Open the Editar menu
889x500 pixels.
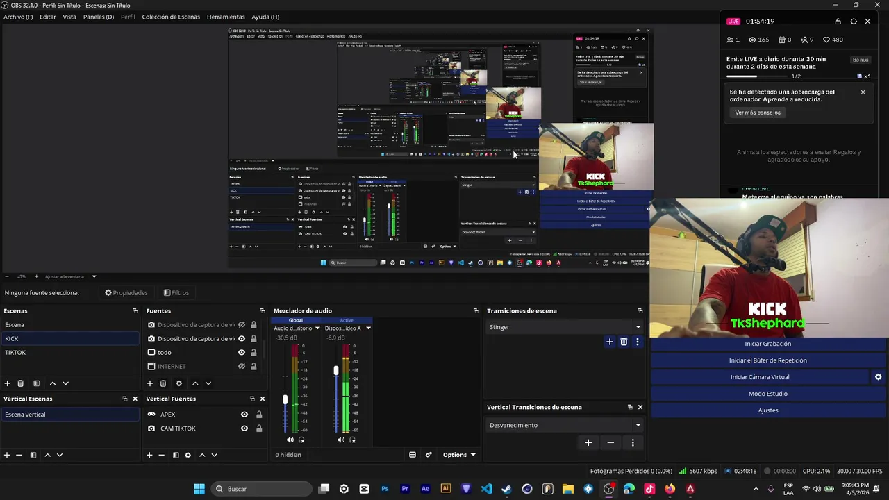pos(48,17)
